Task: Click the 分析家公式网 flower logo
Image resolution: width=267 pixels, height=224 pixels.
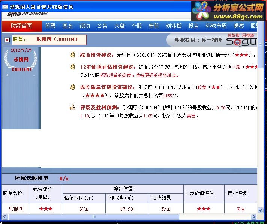Action: [202, 10]
